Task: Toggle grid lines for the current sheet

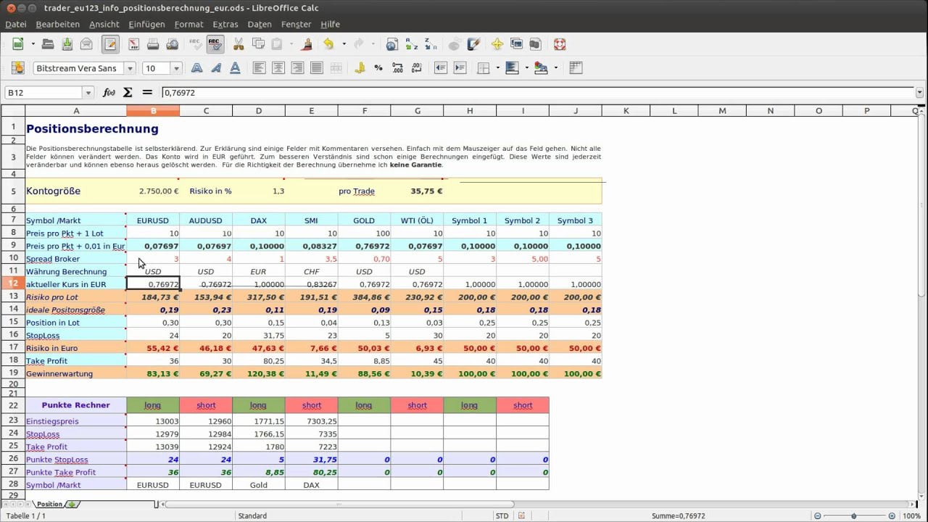Action: tap(576, 68)
